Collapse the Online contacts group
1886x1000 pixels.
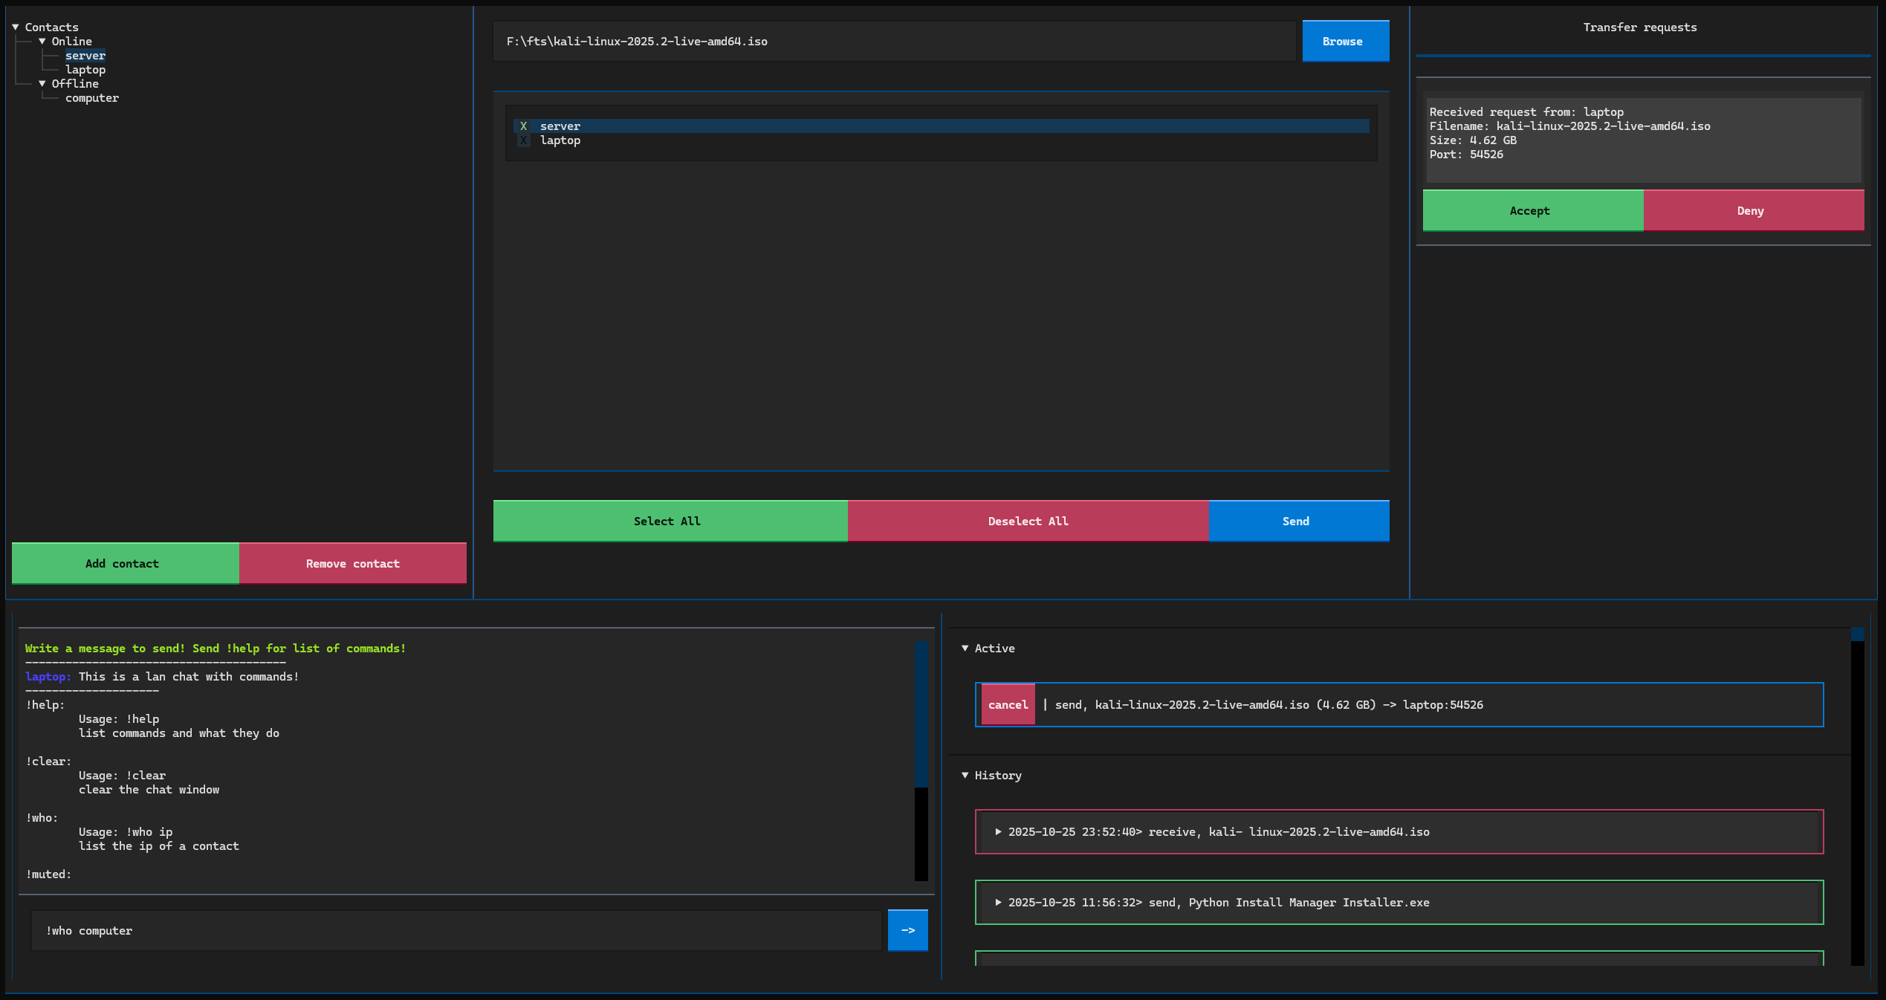[42, 41]
